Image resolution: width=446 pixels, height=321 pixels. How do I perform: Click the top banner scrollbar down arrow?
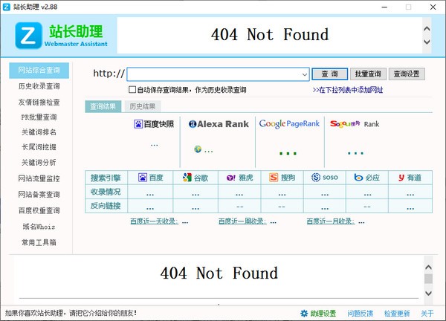point(427,42)
